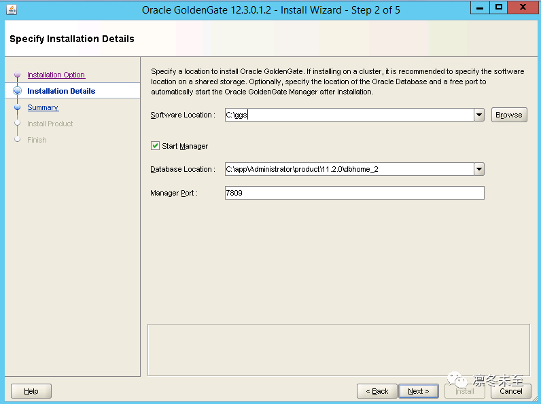The width and height of the screenshot is (541, 404).
Task: Open the Software Location dropdown arrow
Action: pyautogui.click(x=479, y=115)
